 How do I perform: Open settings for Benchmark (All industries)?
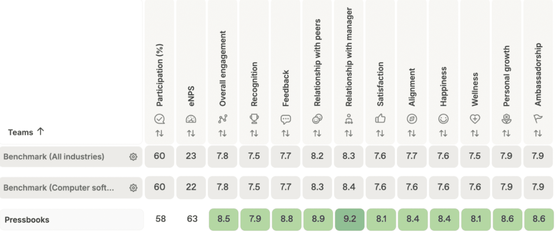coord(133,157)
